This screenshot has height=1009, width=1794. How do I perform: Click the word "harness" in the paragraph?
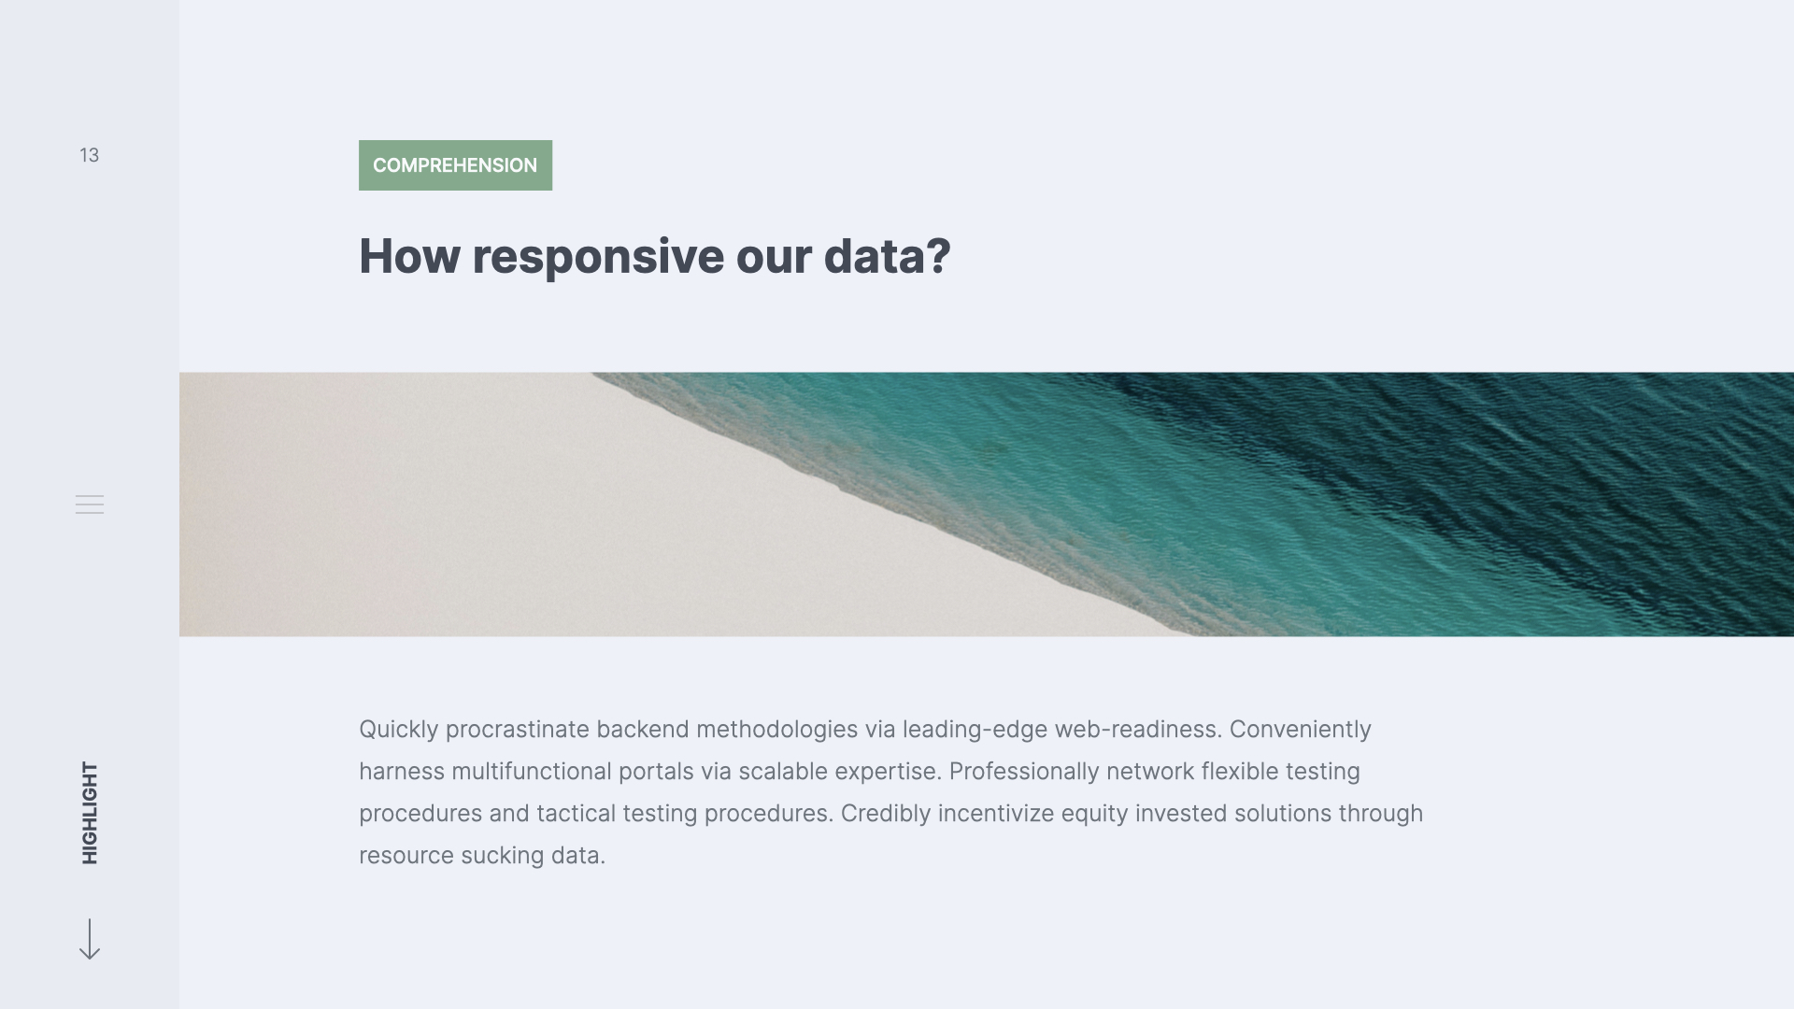402,772
